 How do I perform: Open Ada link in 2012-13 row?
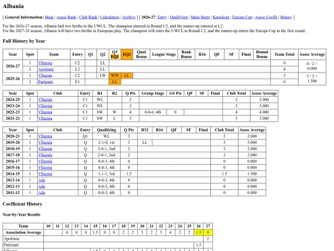(41, 187)
